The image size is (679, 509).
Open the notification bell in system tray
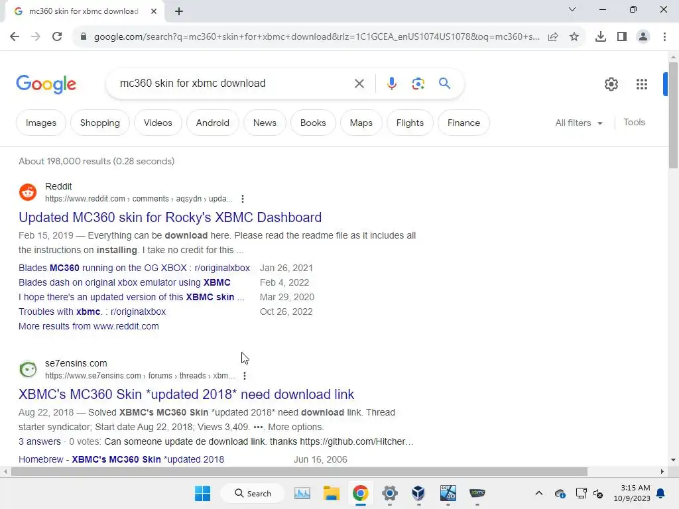click(x=660, y=493)
